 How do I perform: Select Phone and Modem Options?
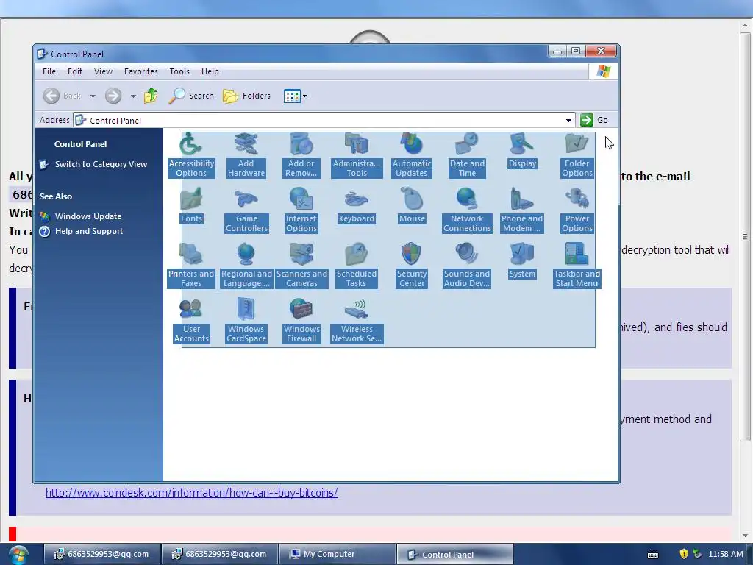pyautogui.click(x=522, y=210)
